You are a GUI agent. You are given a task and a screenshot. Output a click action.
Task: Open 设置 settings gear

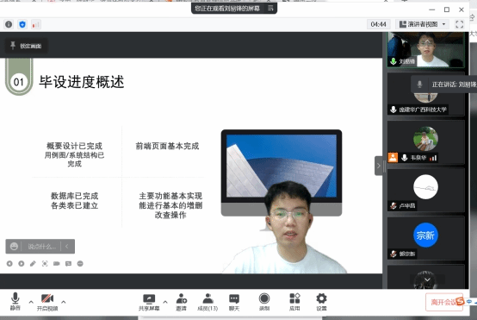click(x=321, y=302)
